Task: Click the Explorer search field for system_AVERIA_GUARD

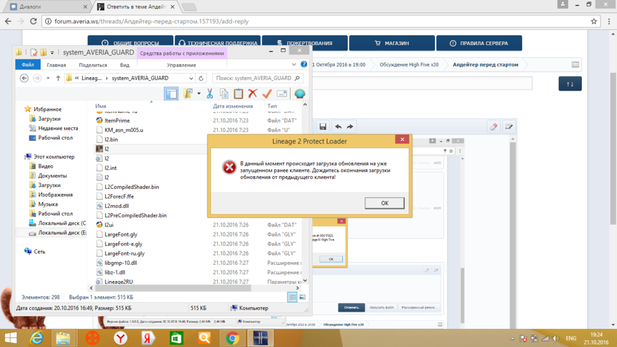Action: [x=253, y=78]
